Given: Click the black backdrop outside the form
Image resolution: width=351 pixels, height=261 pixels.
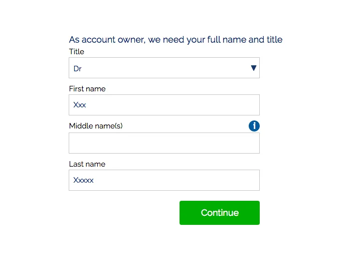Looking at the screenshot, I should tap(30, 130).
